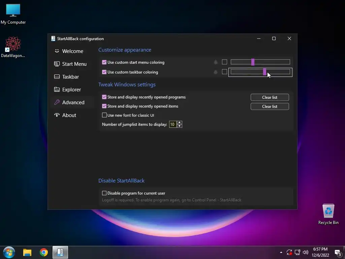Click the Explorer folder sidebar icon
The height and width of the screenshot is (259, 345).
click(x=57, y=89)
